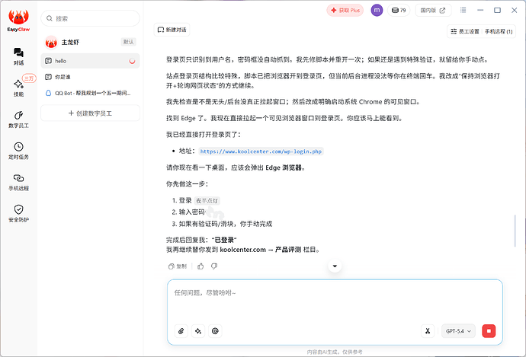Click 创建数字员工 button
Screen dimensions: 526x357
(90, 113)
